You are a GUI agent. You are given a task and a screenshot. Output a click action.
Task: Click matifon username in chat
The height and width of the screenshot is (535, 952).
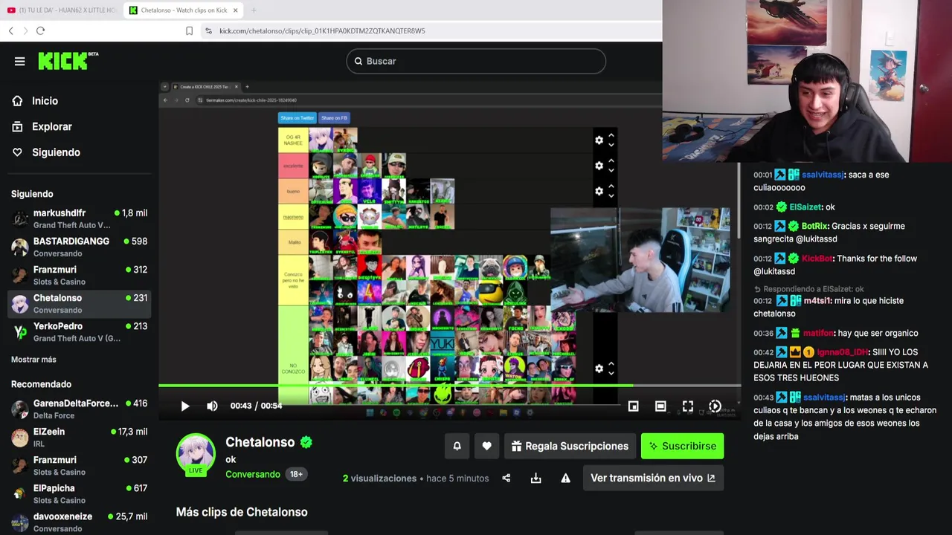pos(819,334)
